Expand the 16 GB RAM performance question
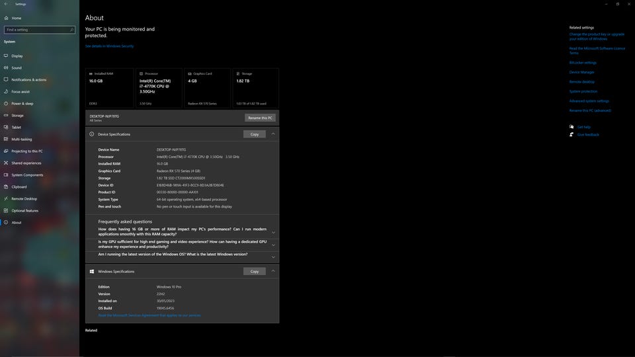Viewport: 635px width, 357px height. pos(273,232)
